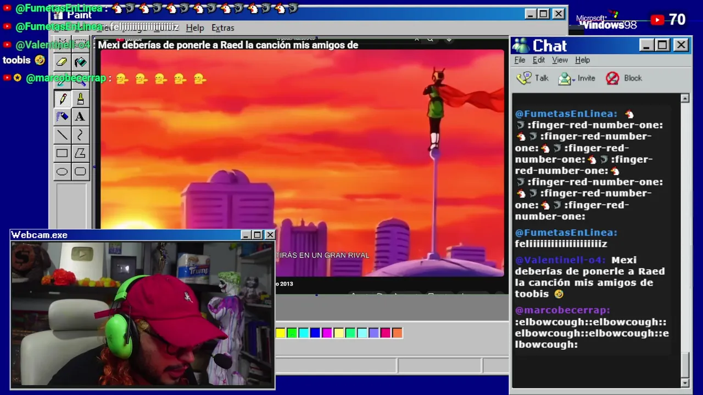Select the straight Line tool
This screenshot has height=395, width=703.
coord(62,135)
